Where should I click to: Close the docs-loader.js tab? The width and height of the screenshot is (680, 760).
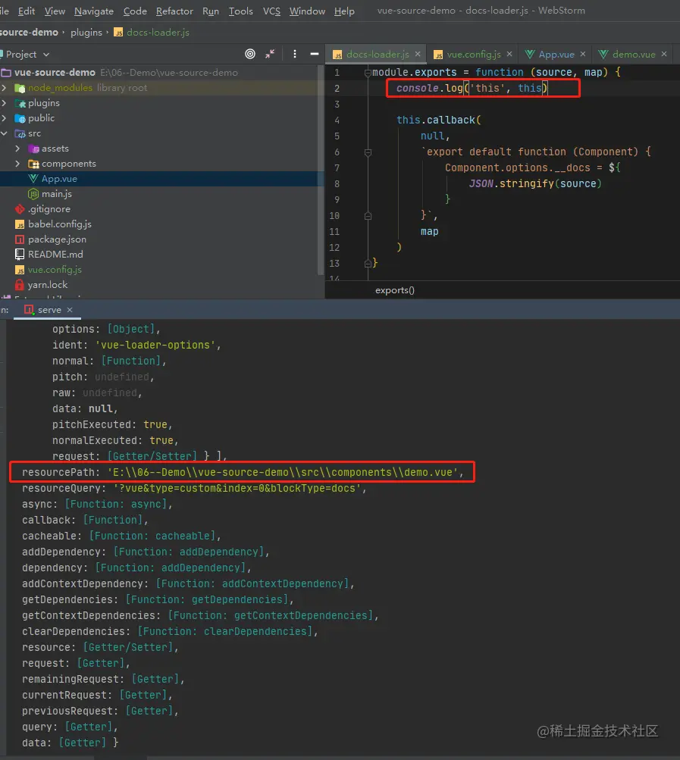[418, 54]
